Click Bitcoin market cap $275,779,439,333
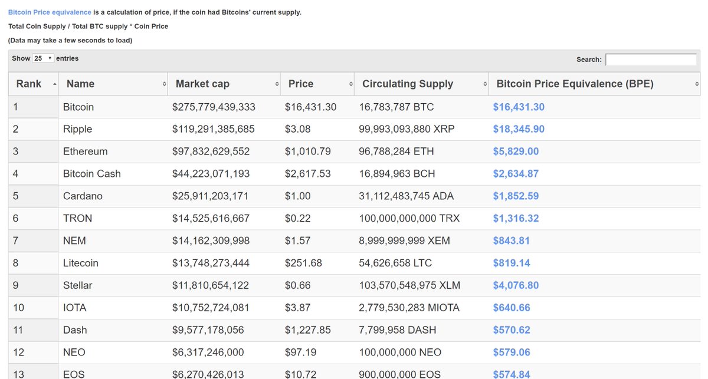 [x=214, y=107]
